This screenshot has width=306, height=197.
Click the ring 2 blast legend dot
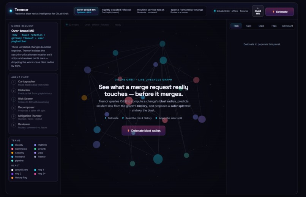[x=12, y=174]
